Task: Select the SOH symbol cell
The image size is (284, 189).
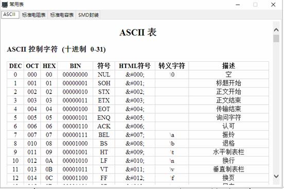Action: pyautogui.click(x=104, y=83)
